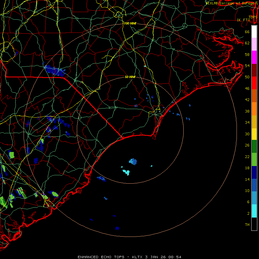Click the legend value '2'
The width and height of the screenshot is (259, 259).
(x=248, y=214)
